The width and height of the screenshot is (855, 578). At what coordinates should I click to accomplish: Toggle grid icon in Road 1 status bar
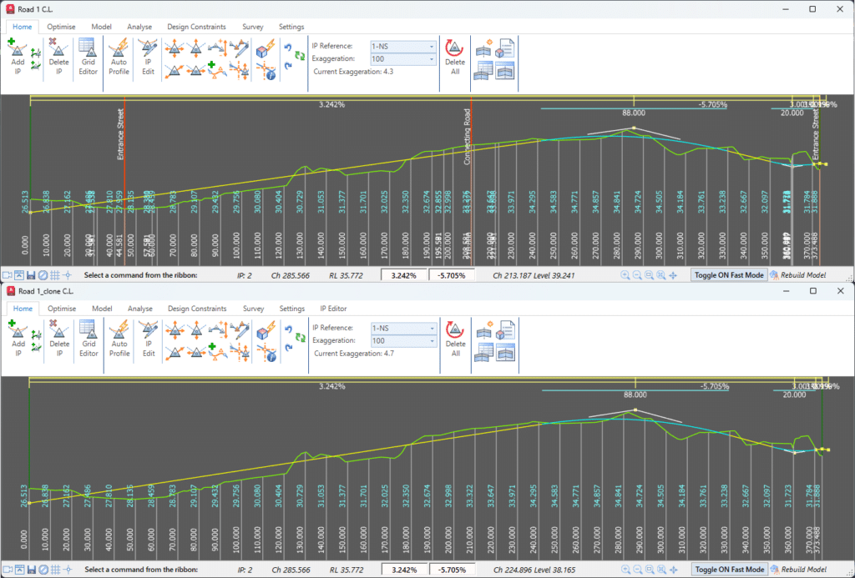coord(55,275)
